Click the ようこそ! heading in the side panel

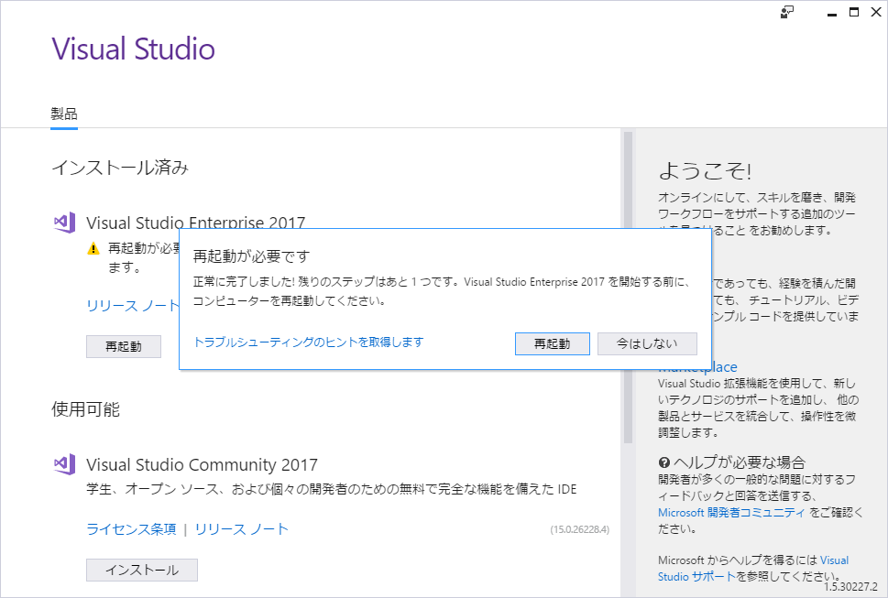coord(705,171)
